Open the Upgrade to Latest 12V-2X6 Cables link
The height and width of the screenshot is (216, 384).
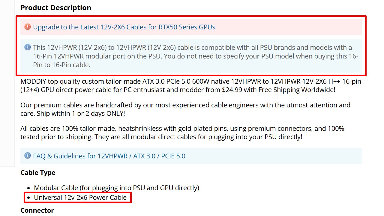point(124,27)
